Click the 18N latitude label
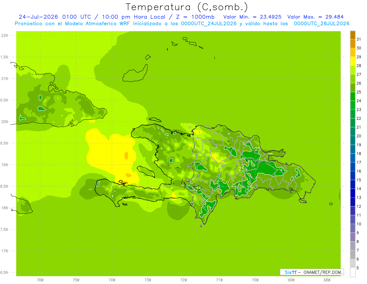 click(x=5, y=208)
